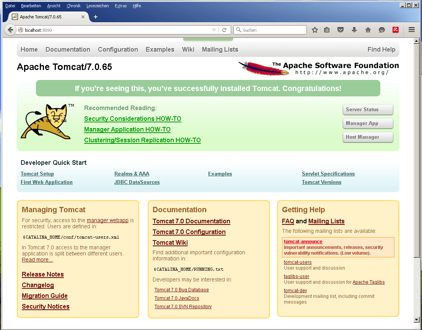The height and width of the screenshot is (330, 422).
Task: Click the Pocket icon in toolbar
Action: 341,30
